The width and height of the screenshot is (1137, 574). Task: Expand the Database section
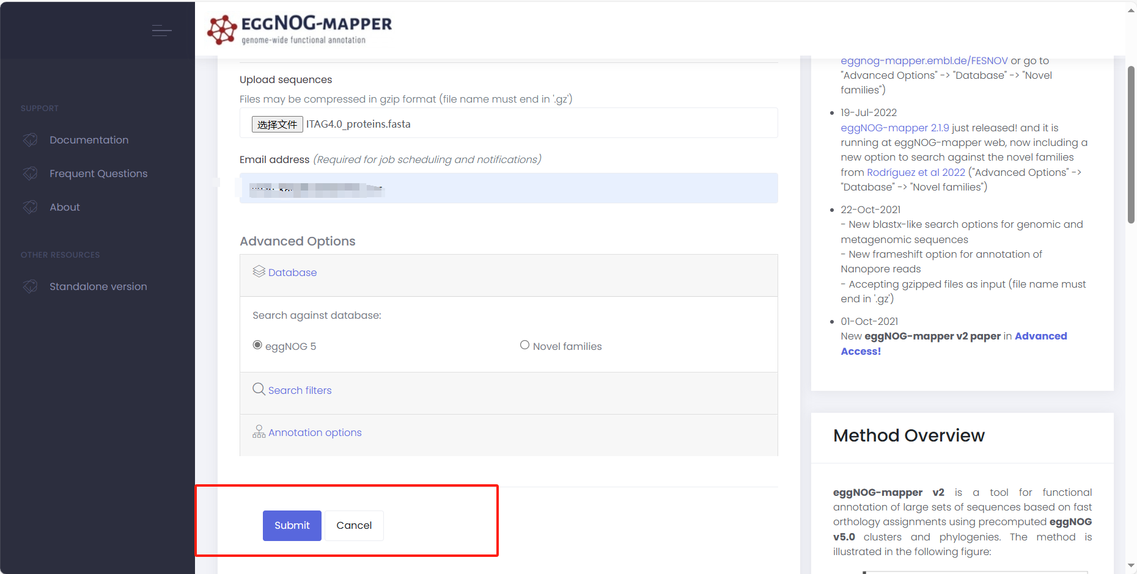click(292, 272)
